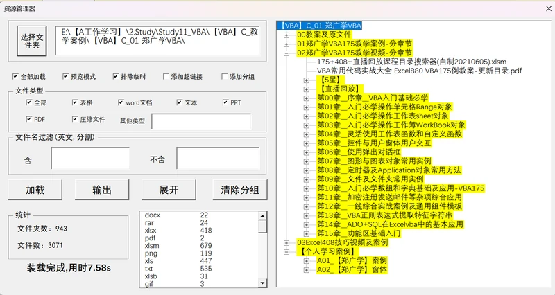Select 第07章 图形与图表对象 tree item

coord(374,161)
